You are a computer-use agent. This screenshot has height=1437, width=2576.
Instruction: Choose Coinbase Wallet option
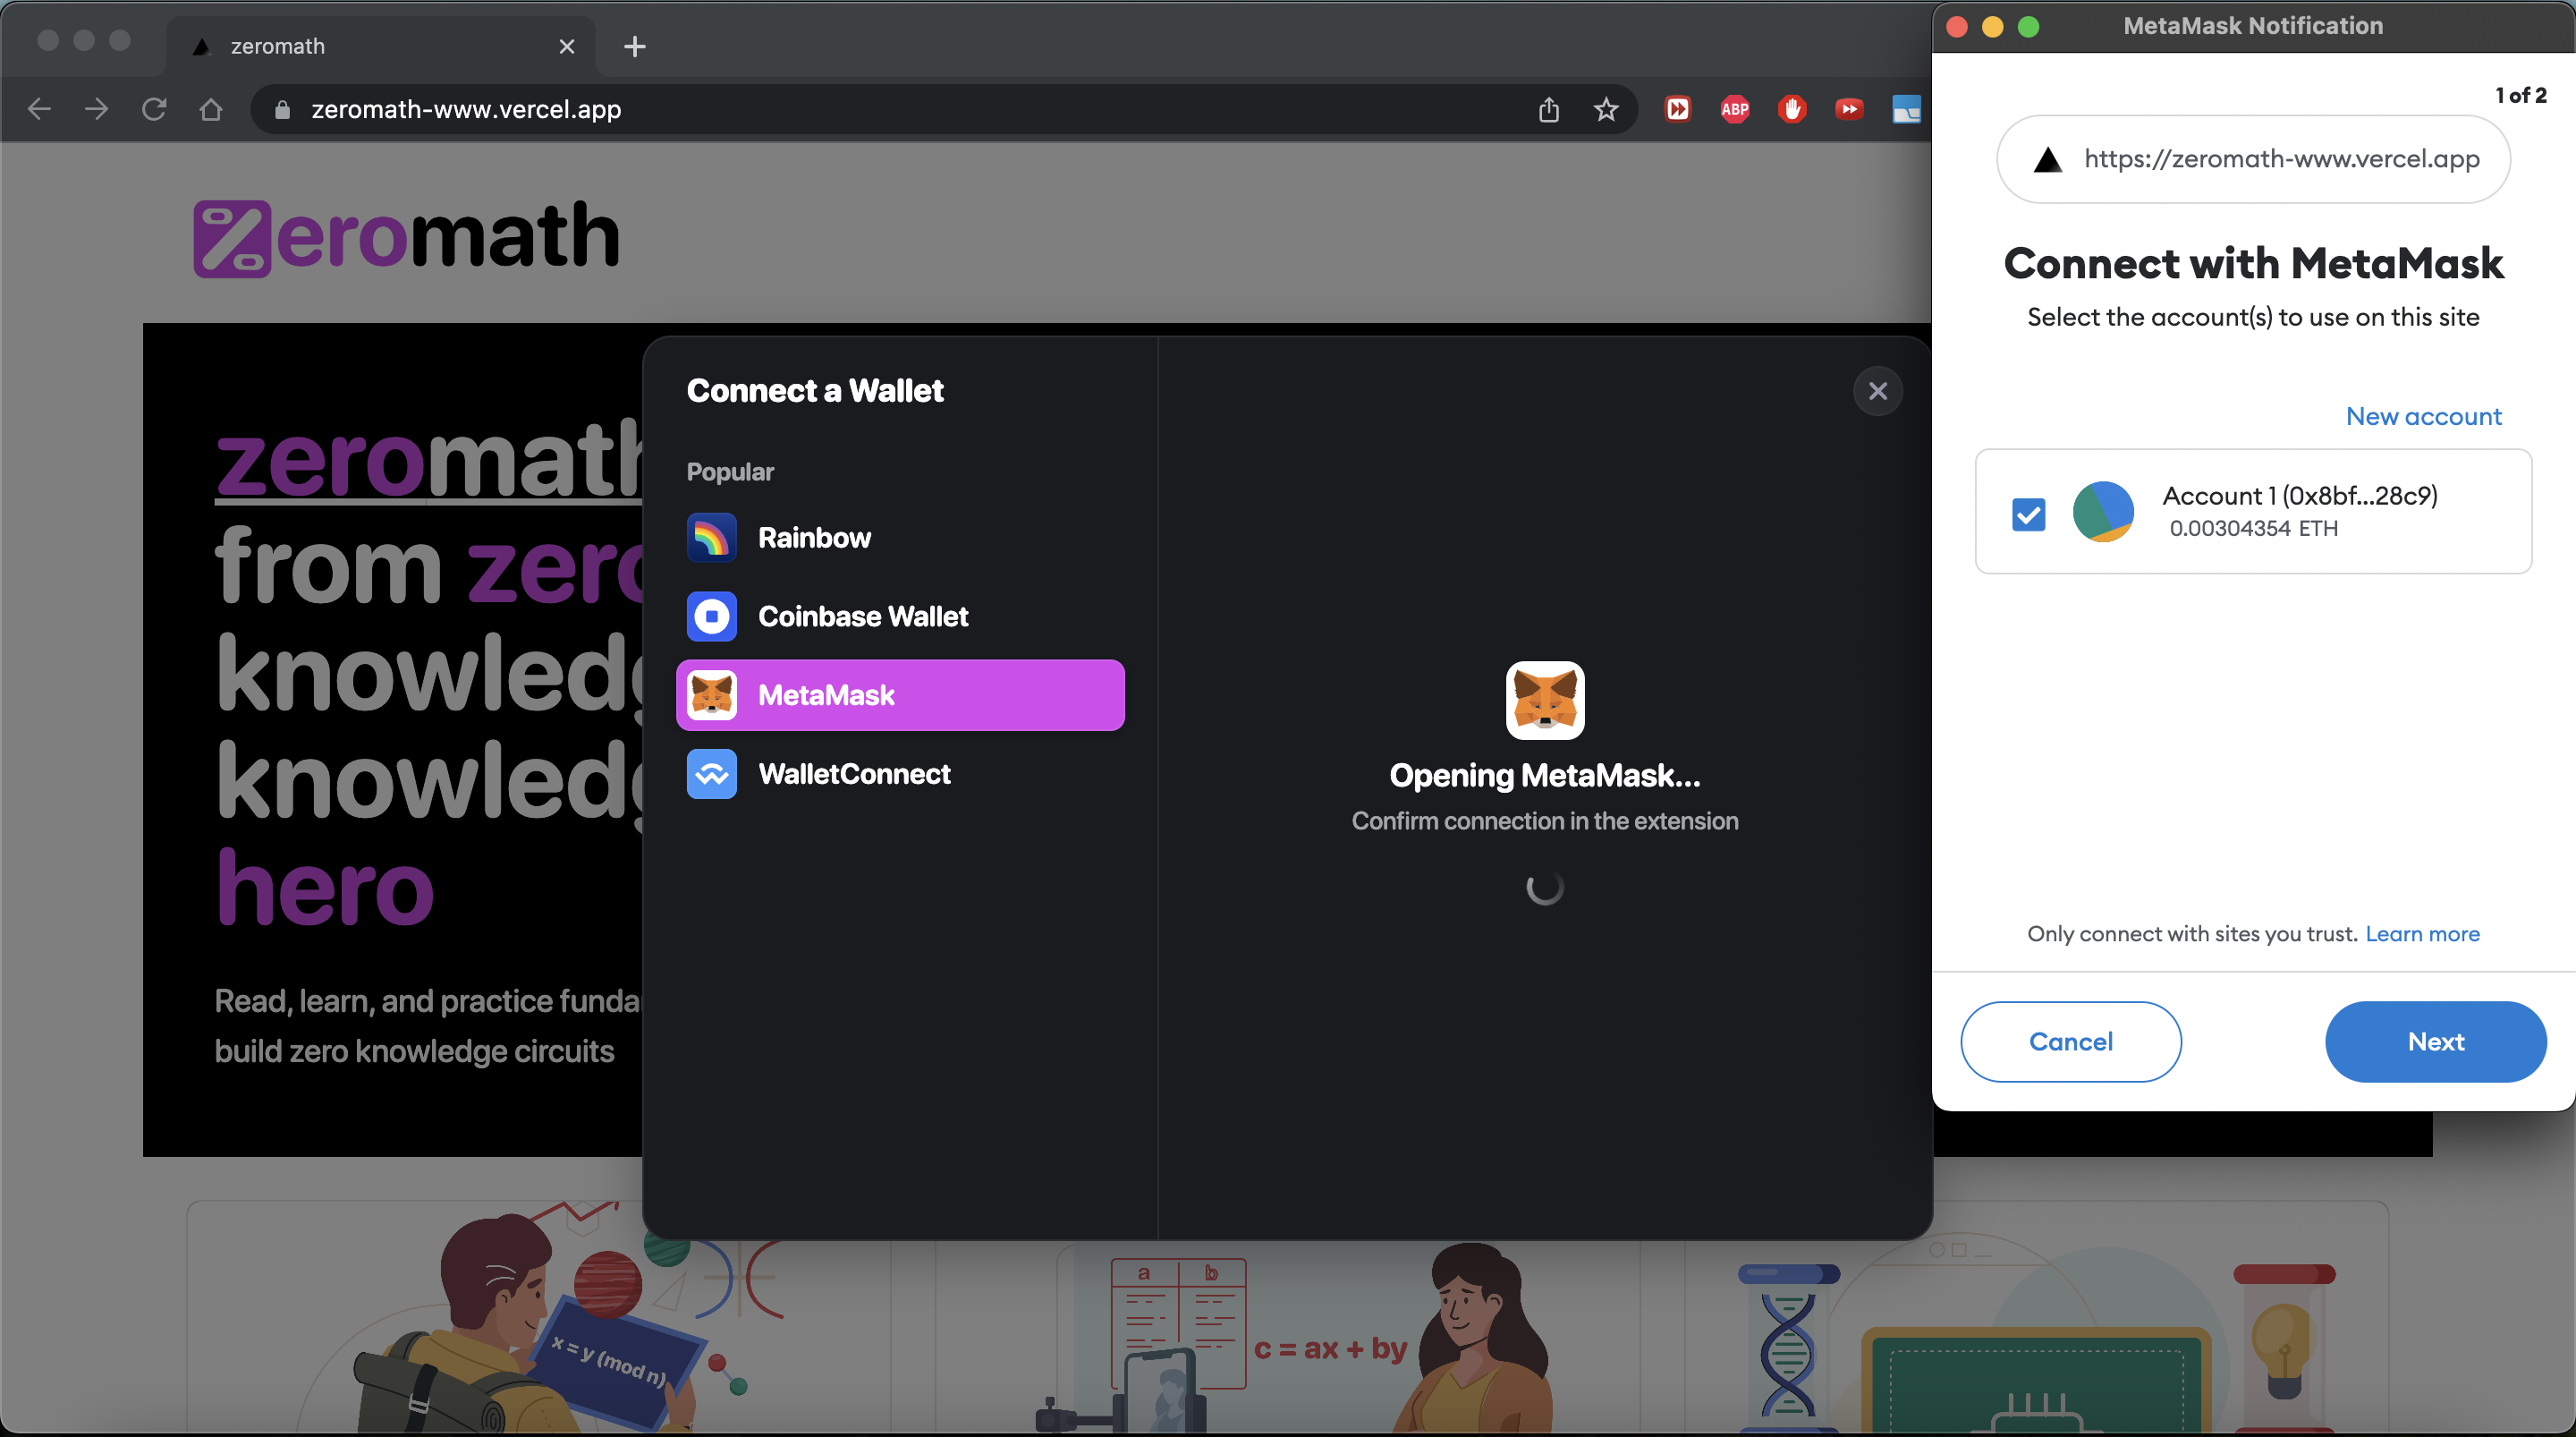(900, 616)
